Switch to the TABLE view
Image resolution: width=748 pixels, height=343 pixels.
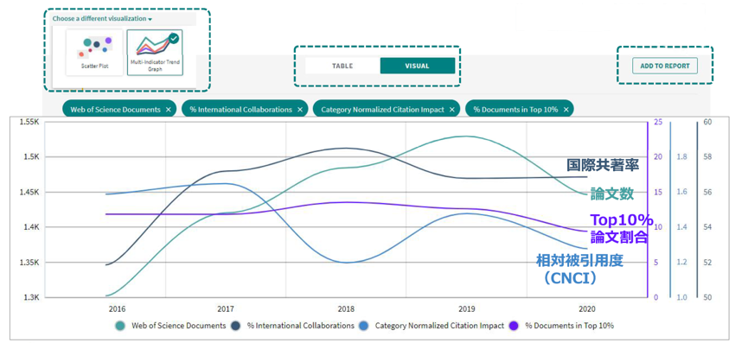(342, 66)
